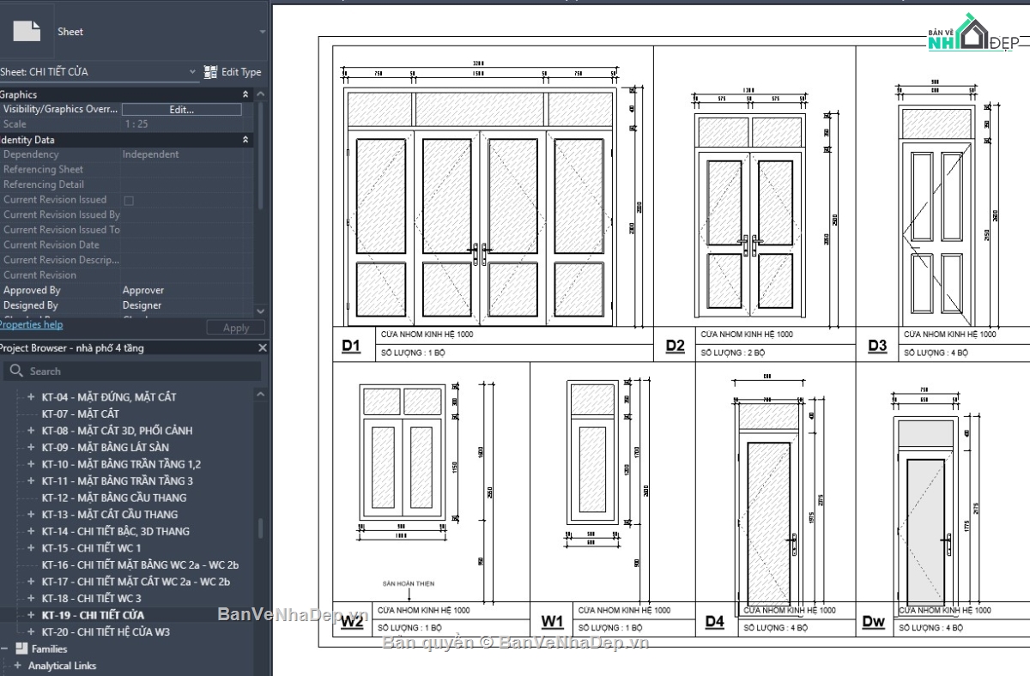Click the Project Browser scroll-up arrow
The width and height of the screenshot is (1030, 676).
[x=261, y=395]
